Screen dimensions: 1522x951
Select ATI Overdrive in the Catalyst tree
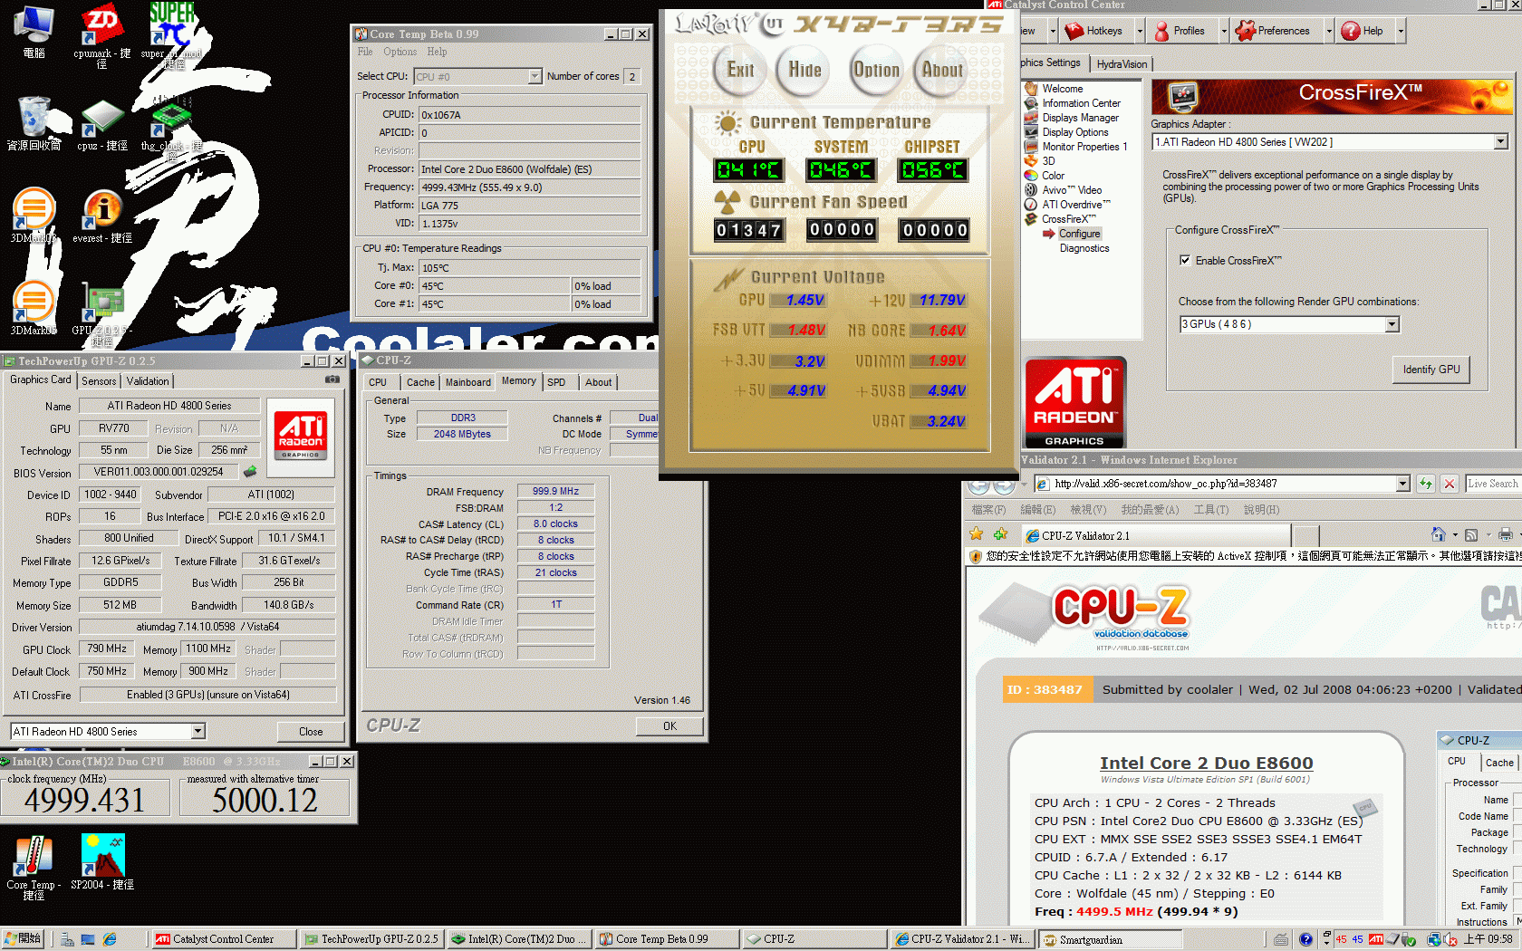pos(1075,205)
